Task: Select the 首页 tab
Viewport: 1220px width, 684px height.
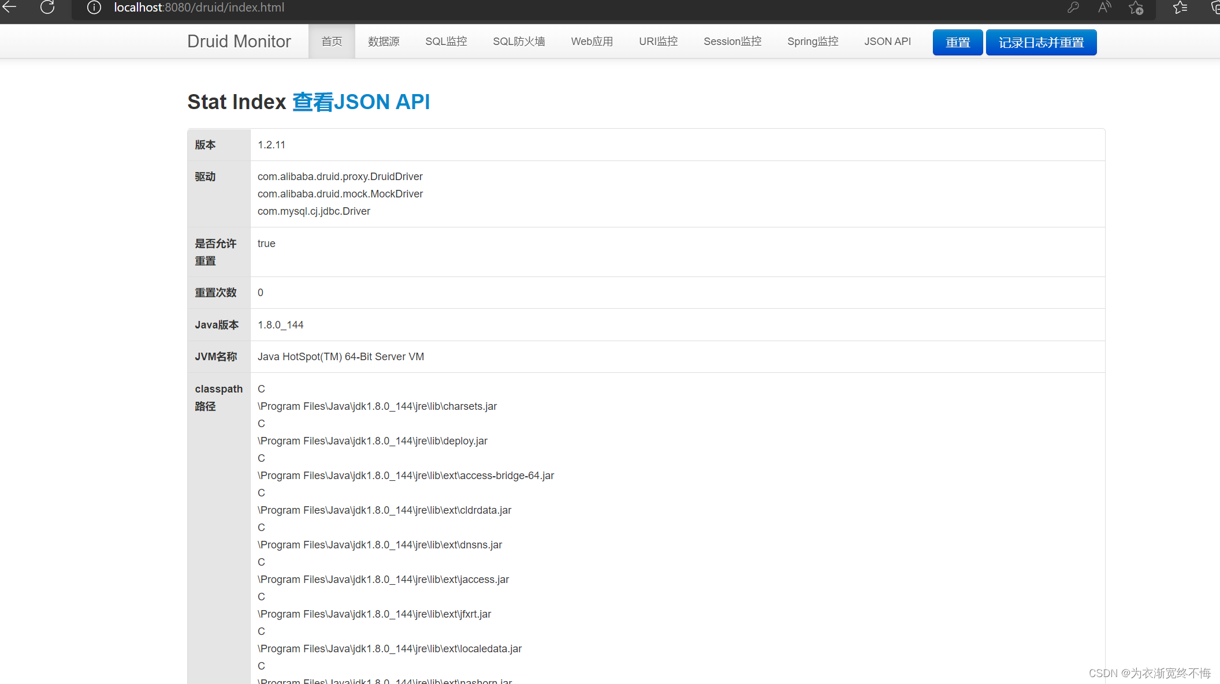Action: click(x=332, y=42)
